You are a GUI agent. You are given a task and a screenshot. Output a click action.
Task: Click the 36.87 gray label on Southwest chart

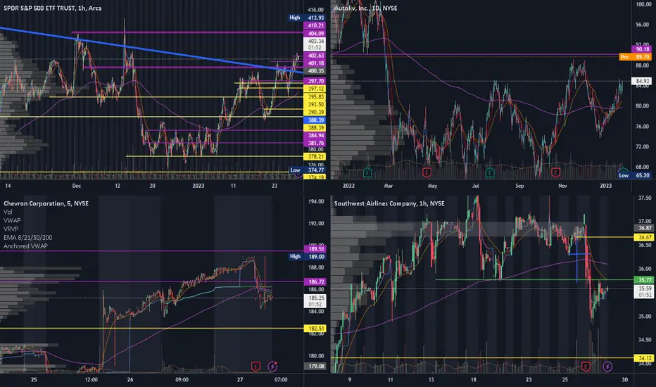click(x=644, y=228)
